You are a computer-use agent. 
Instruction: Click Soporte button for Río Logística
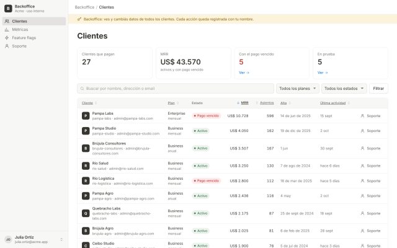[x=371, y=181]
